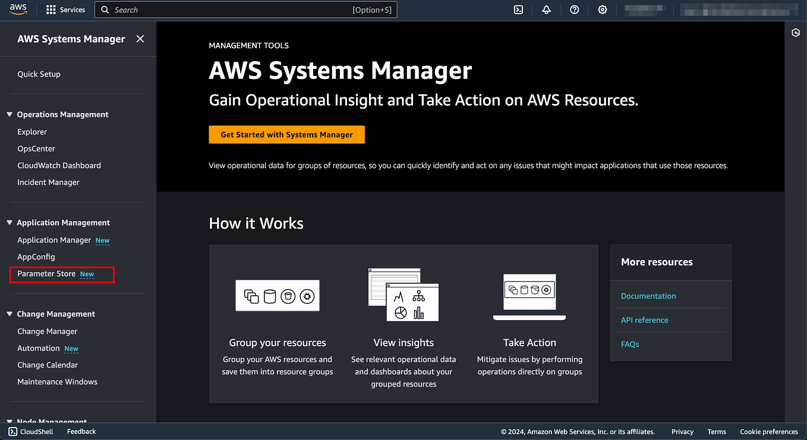Open CloudShell from the top navigation bar
The image size is (807, 440).
[518, 10]
